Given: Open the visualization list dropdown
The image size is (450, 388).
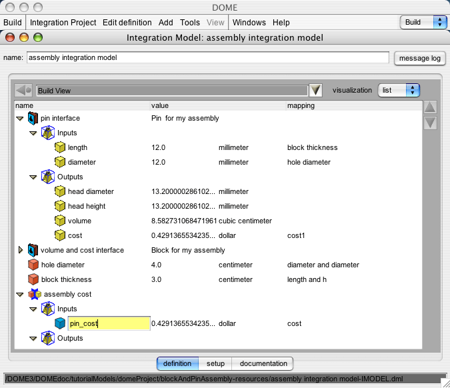Looking at the screenshot, I should pos(399,91).
